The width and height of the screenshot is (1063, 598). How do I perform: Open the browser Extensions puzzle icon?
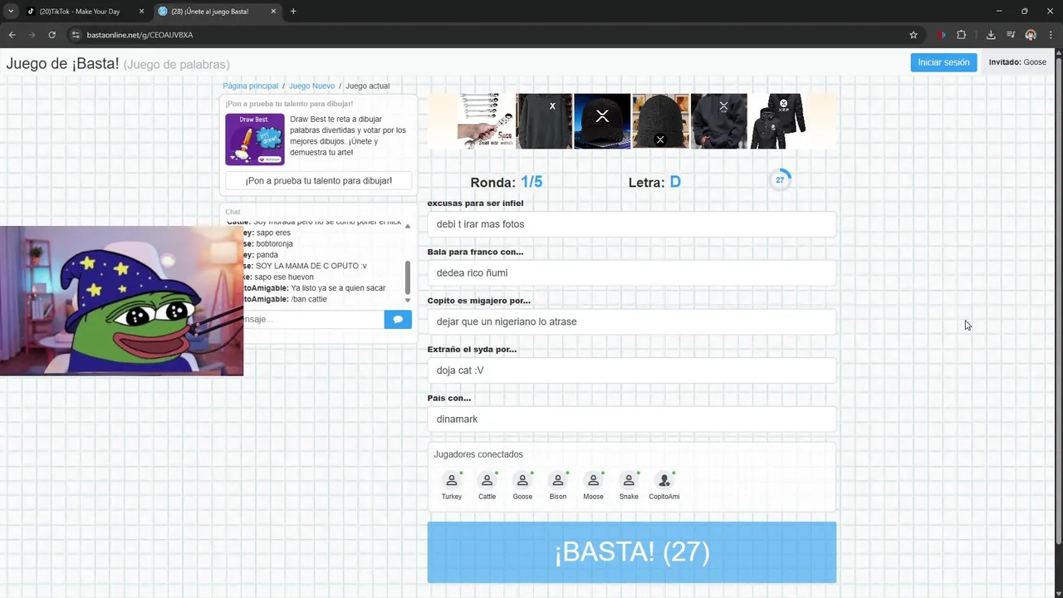pyautogui.click(x=962, y=35)
